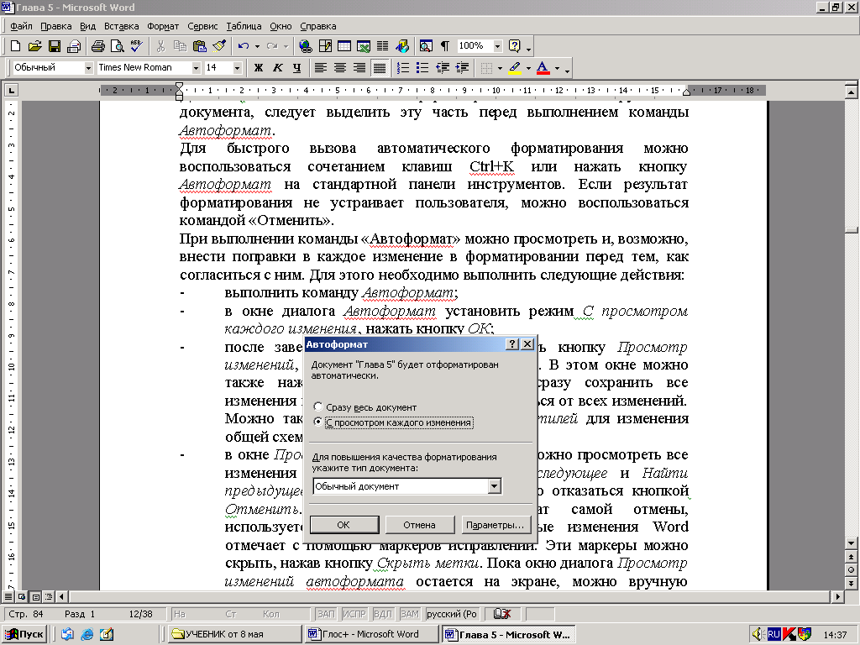Click the vertical scrollbar thumb
The height and width of the screenshot is (645, 860).
pyautogui.click(x=852, y=230)
